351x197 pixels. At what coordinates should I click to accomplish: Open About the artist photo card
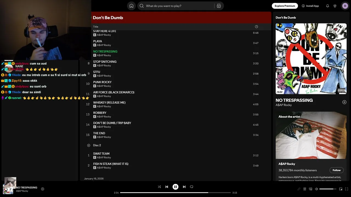click(x=311, y=135)
